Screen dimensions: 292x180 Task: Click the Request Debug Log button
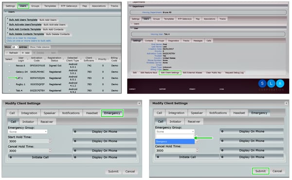click(x=235, y=73)
